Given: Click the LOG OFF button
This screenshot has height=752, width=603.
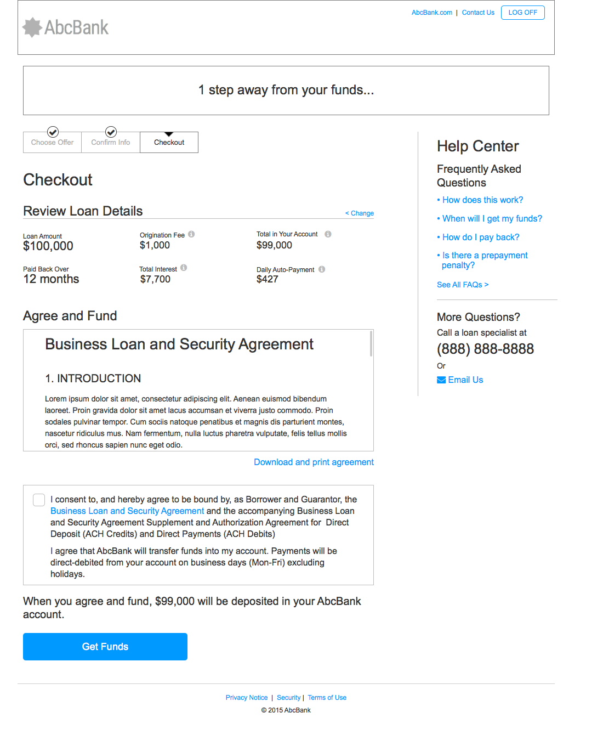Looking at the screenshot, I should pyautogui.click(x=522, y=13).
